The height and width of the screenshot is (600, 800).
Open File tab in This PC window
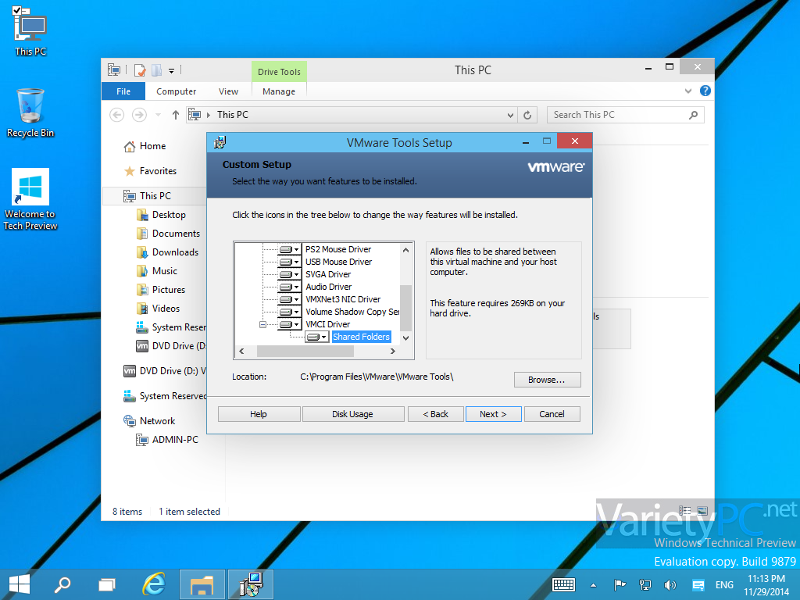click(x=123, y=91)
